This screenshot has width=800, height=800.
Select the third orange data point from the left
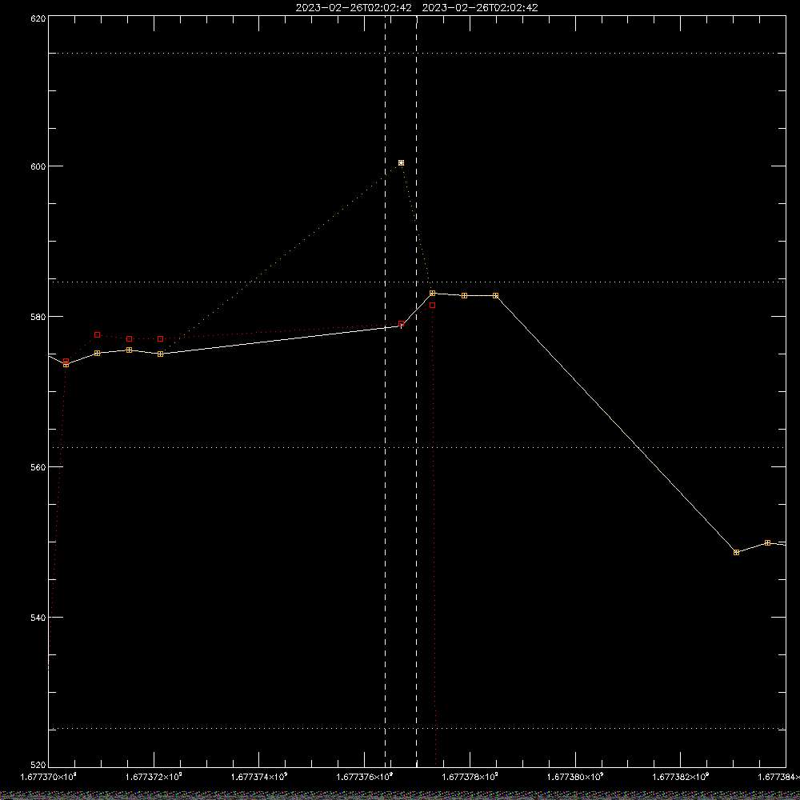pyautogui.click(x=129, y=350)
